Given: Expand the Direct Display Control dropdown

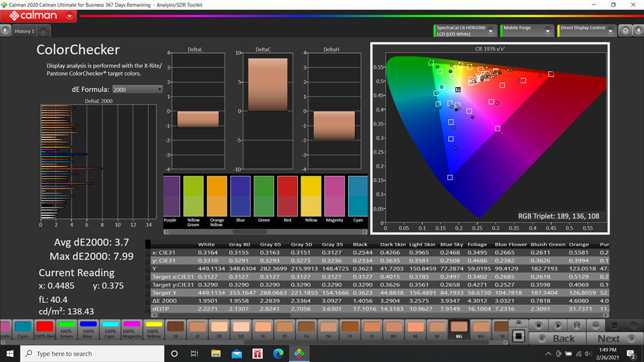Looking at the screenshot, I should pyautogui.click(x=610, y=31).
